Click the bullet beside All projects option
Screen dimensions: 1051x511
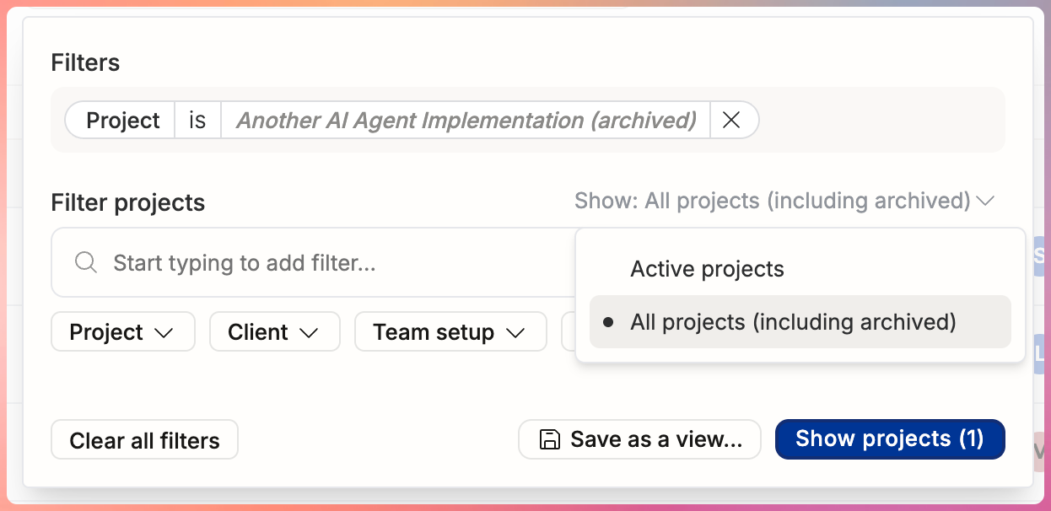click(609, 322)
